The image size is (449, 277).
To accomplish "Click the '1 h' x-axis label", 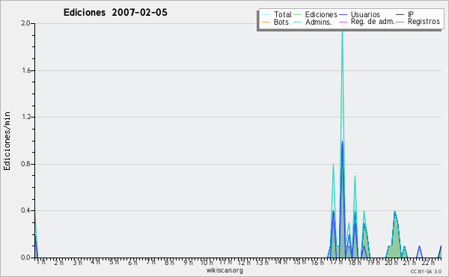I will [x=41, y=262].
